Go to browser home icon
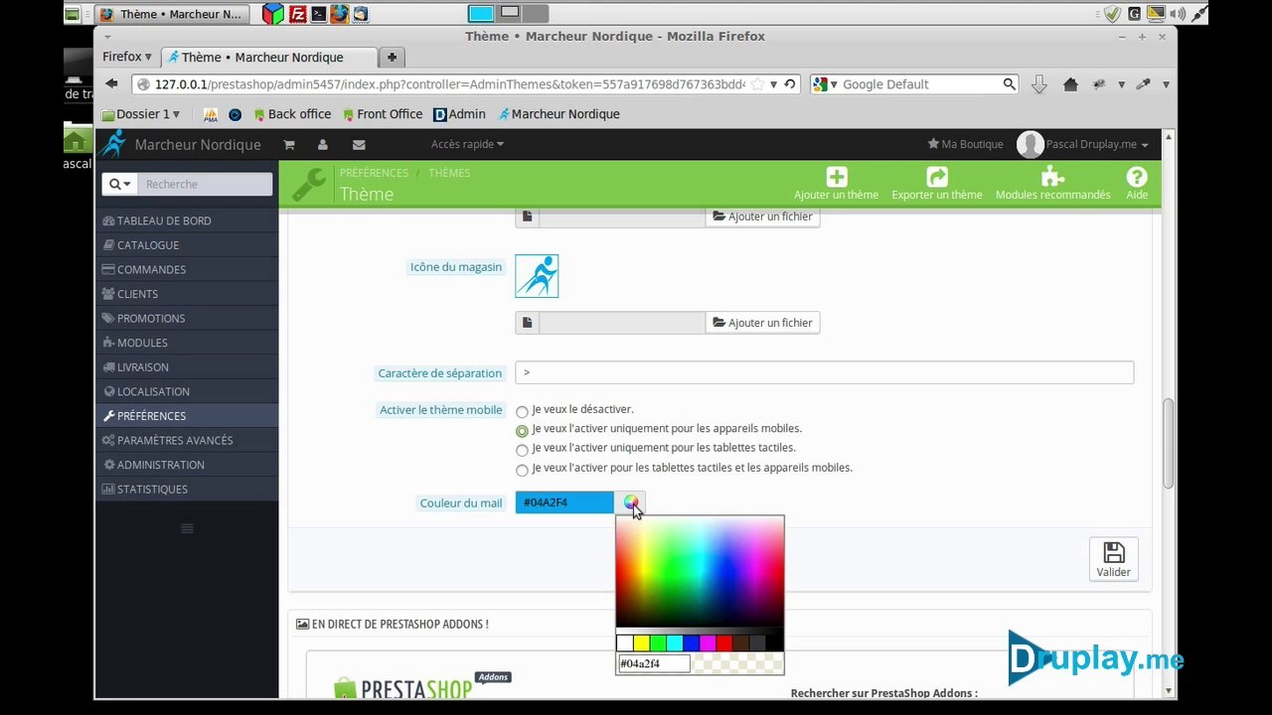 point(1070,84)
